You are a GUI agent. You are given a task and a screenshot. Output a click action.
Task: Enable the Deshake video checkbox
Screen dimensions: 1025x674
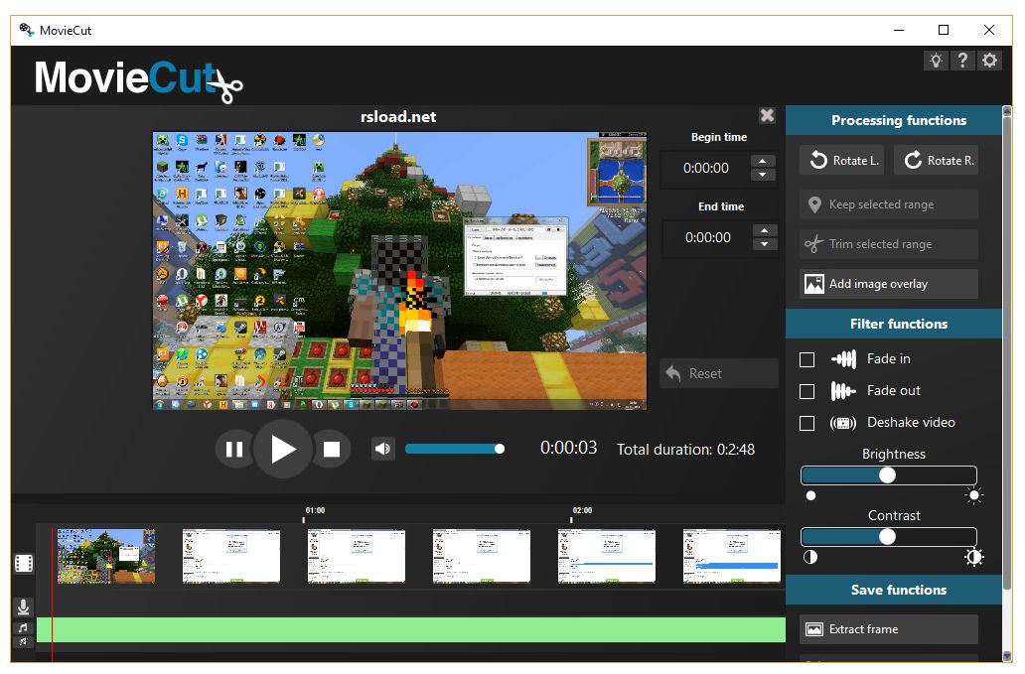point(807,423)
